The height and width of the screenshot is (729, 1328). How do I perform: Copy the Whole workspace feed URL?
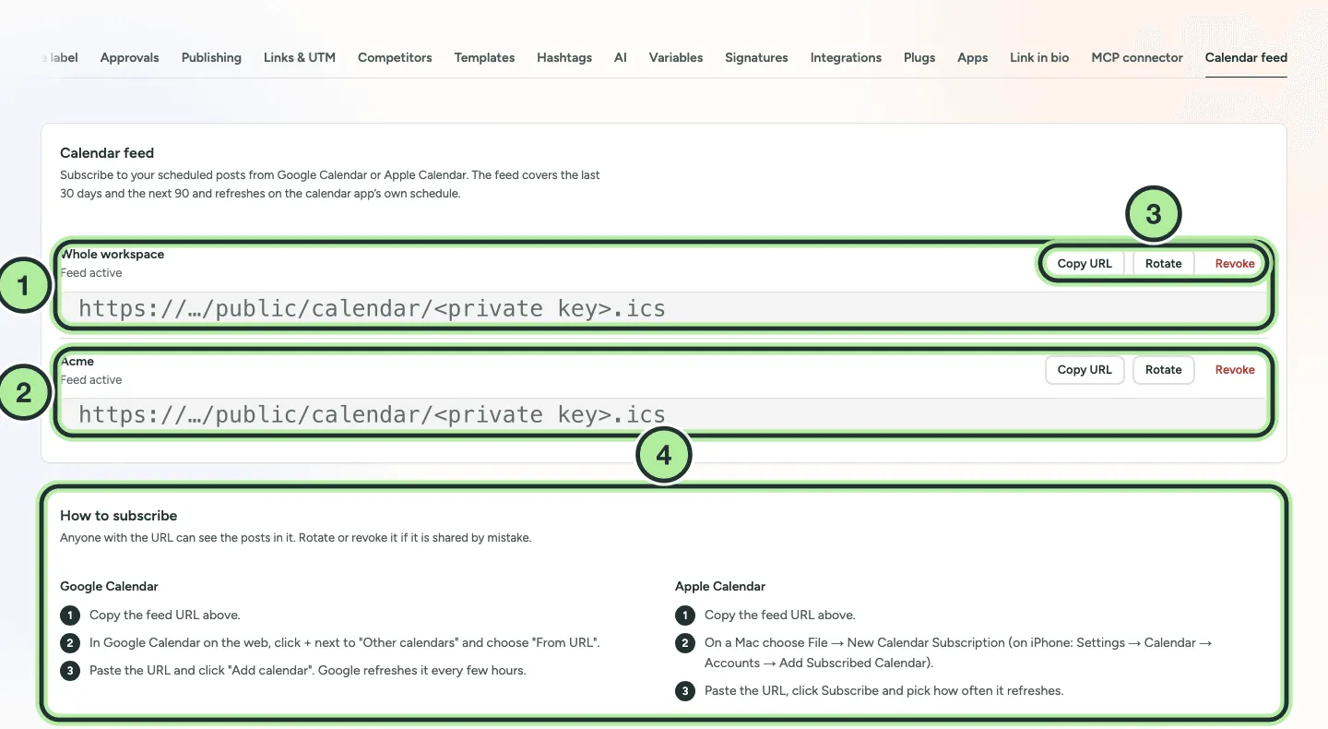[1085, 264]
